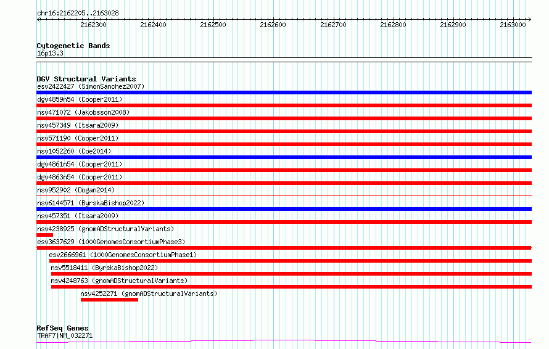The image size is (549, 349).
Task: Click the blue nsv1052260 (Coe2014) bar
Action: [284, 157]
